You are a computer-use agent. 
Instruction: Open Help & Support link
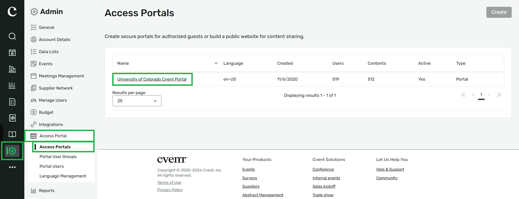coord(390,169)
